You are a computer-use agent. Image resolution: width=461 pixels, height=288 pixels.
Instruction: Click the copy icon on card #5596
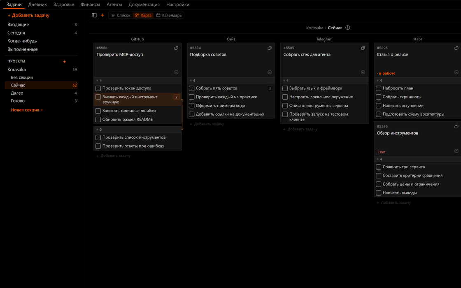click(456, 126)
